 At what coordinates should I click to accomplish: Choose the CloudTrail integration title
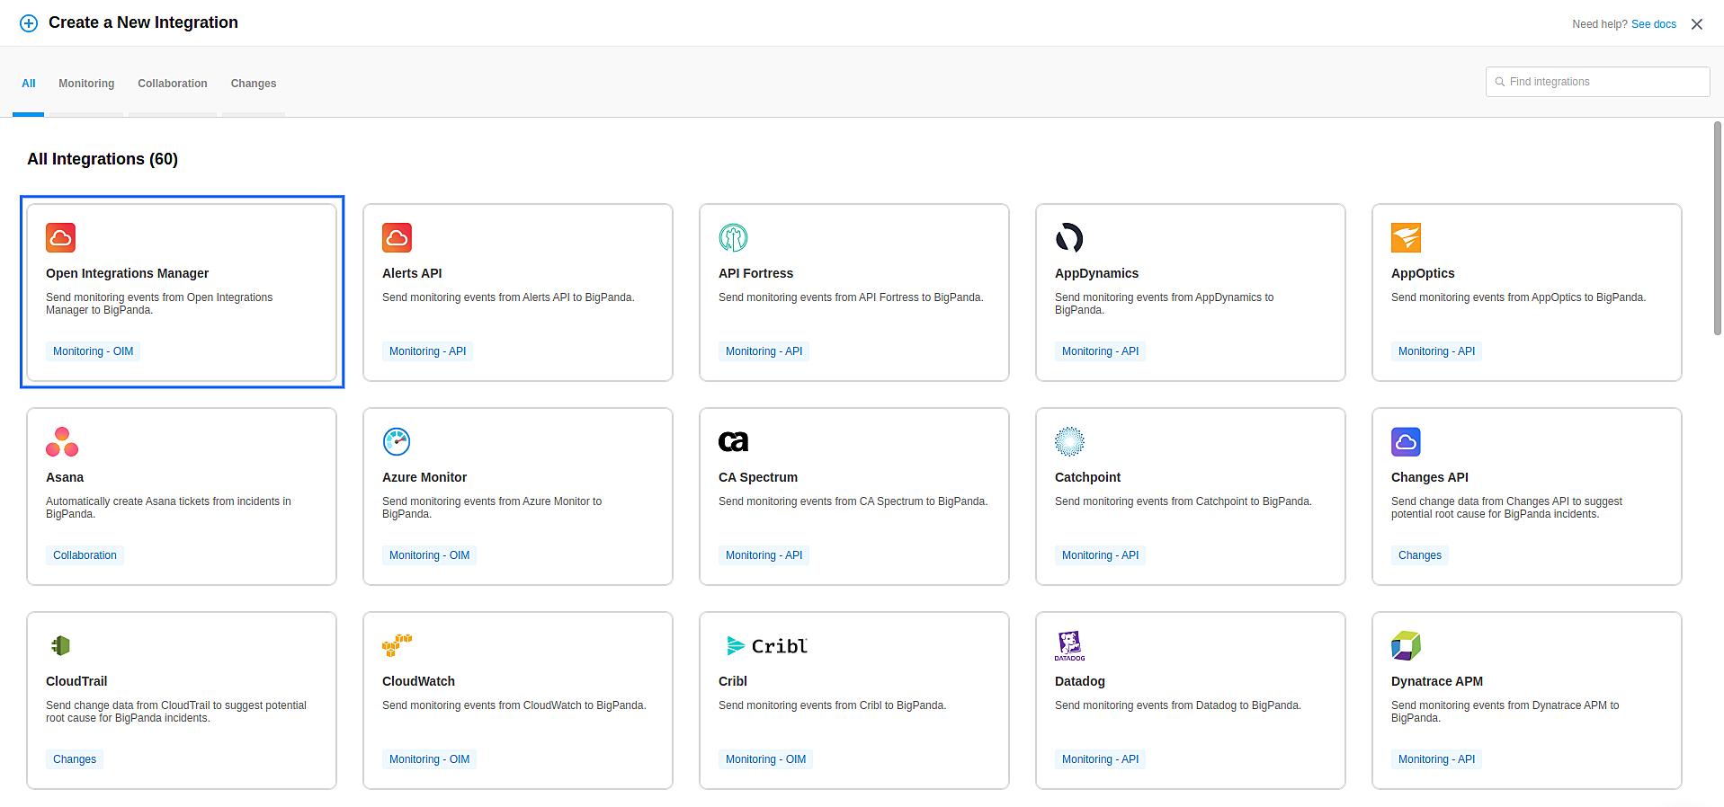coord(76,681)
